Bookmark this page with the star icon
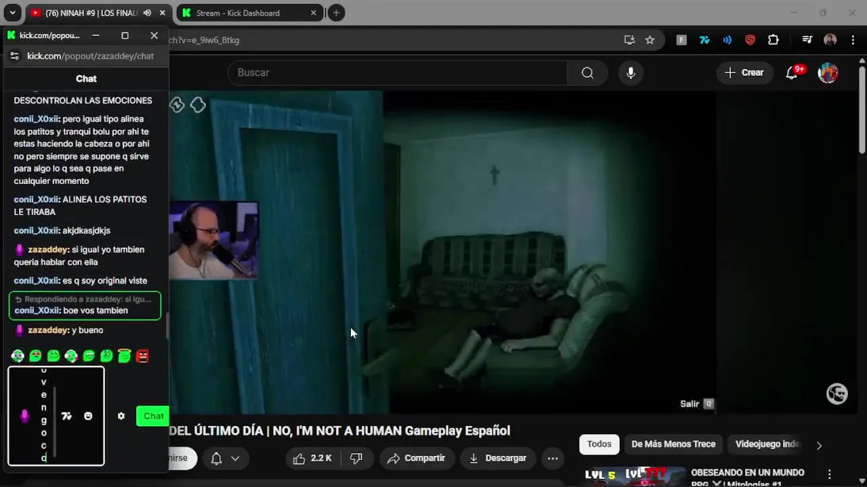The height and width of the screenshot is (487, 867). coord(650,40)
